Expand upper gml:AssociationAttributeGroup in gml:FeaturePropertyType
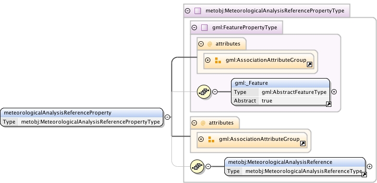377x183 pixels. (x=208, y=60)
